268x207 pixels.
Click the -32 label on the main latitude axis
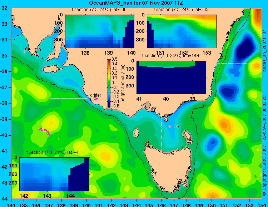pos(4,8)
